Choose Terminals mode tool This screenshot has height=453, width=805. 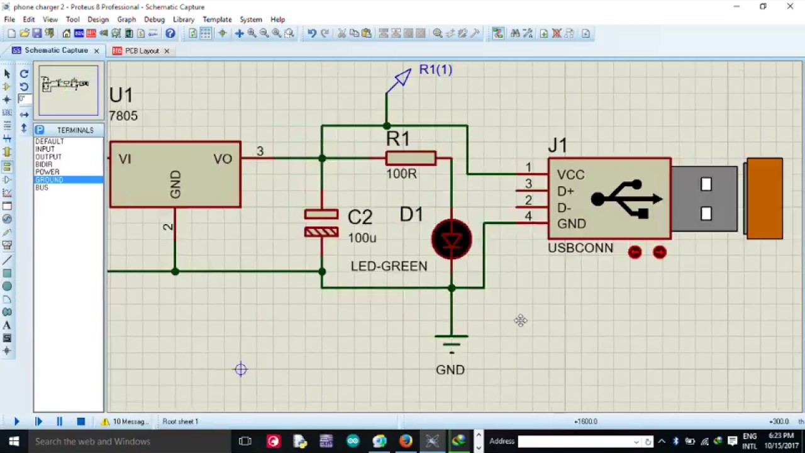(x=7, y=166)
